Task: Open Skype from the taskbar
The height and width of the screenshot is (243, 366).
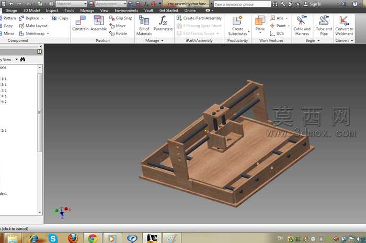Action: tap(53, 238)
